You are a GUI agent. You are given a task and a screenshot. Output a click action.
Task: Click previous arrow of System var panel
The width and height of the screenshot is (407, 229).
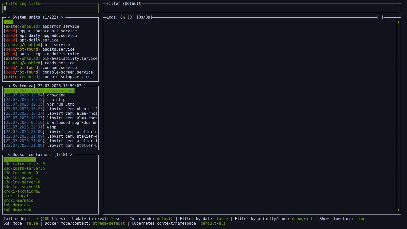[9, 86]
